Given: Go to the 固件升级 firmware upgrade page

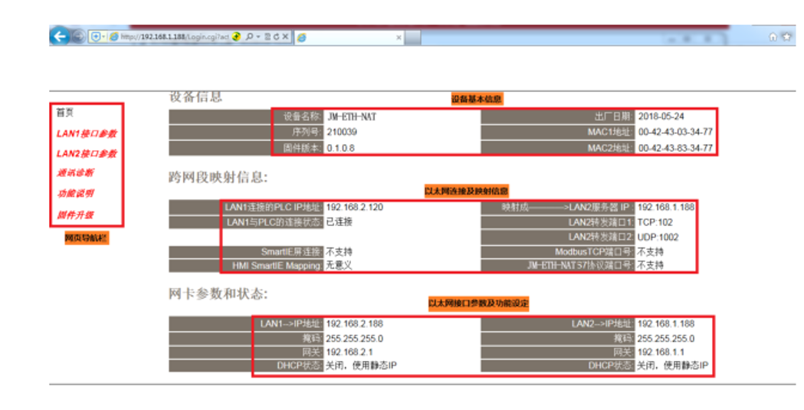Looking at the screenshot, I should [75, 215].
